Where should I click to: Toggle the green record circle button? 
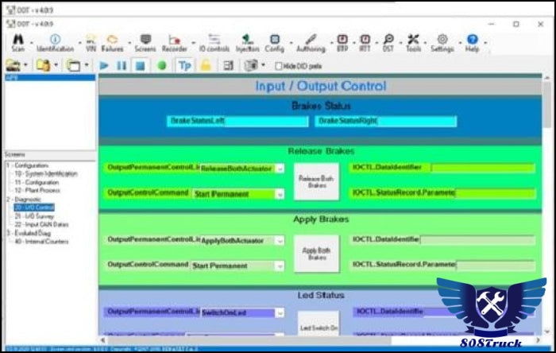click(x=161, y=65)
